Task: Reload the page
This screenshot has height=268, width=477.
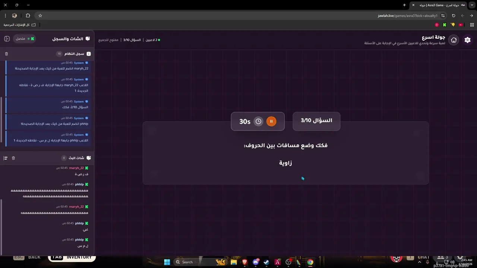Action: (x=454, y=16)
